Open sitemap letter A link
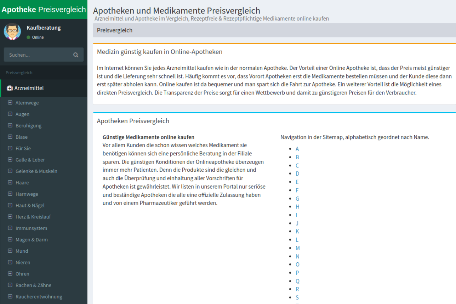The image size is (456, 304). tap(297, 149)
